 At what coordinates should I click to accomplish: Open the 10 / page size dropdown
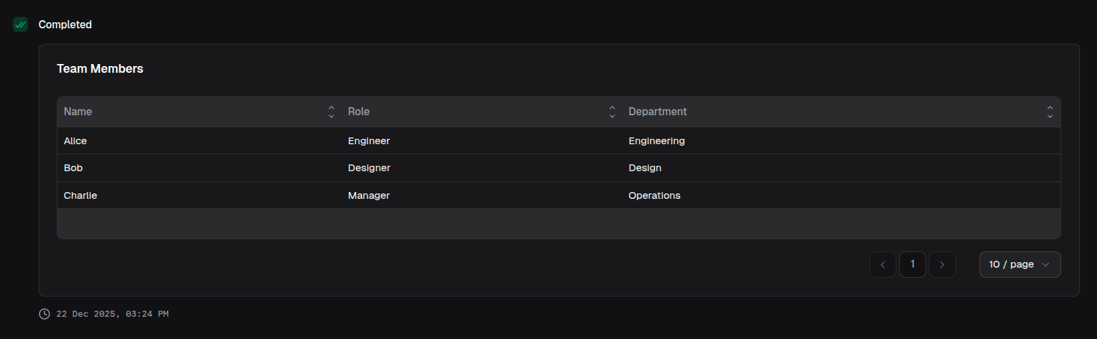click(x=1019, y=265)
